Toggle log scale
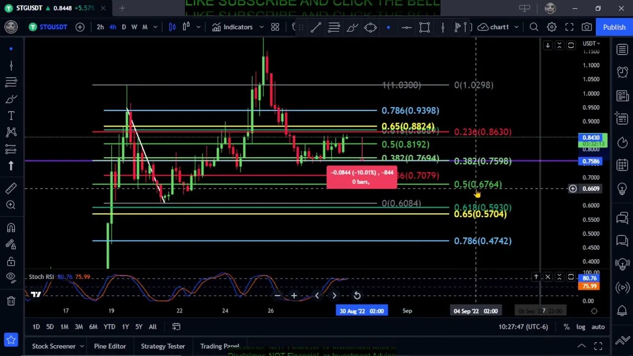This screenshot has width=633, height=356. pos(581,327)
